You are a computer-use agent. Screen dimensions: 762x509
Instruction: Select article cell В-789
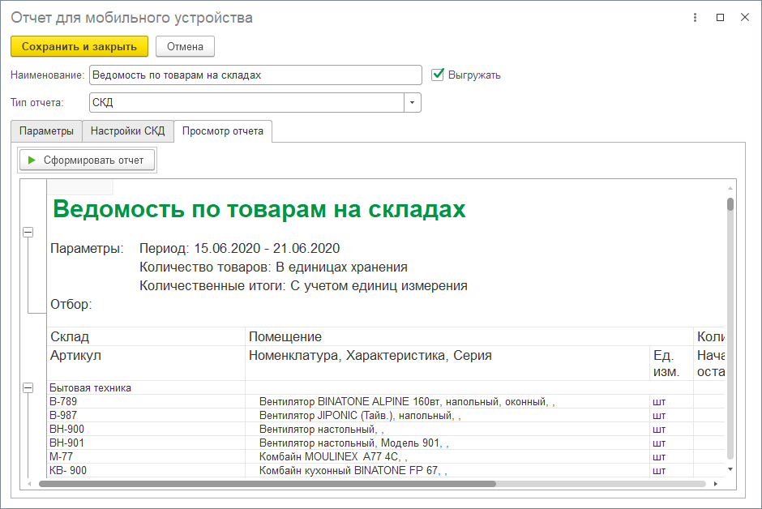[146, 402]
